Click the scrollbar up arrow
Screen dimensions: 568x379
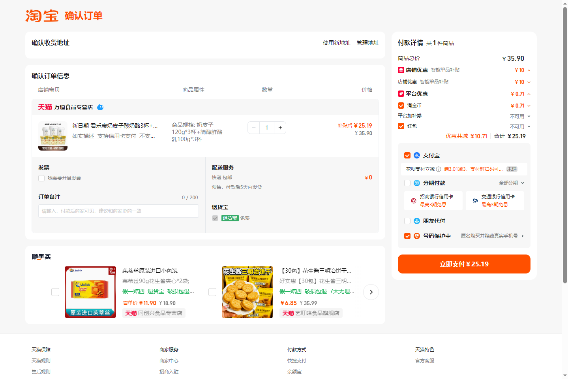pyautogui.click(x=565, y=3)
